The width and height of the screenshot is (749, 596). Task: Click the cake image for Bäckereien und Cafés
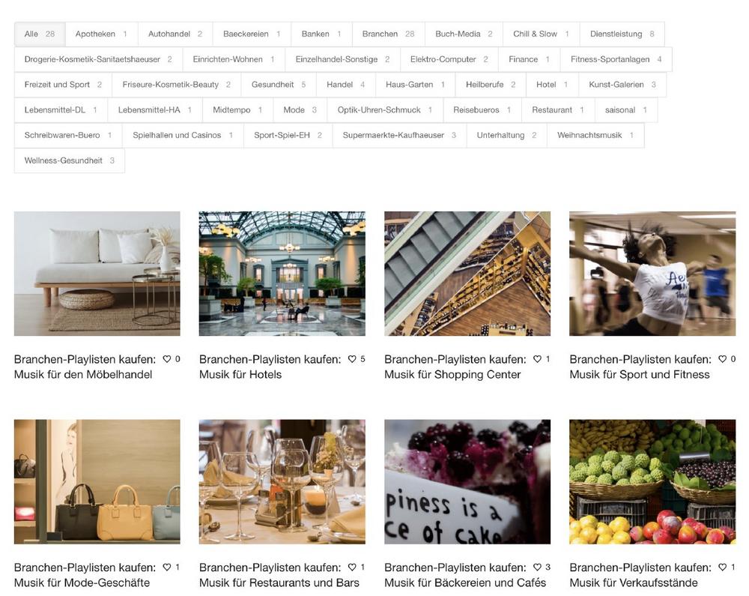(x=467, y=482)
